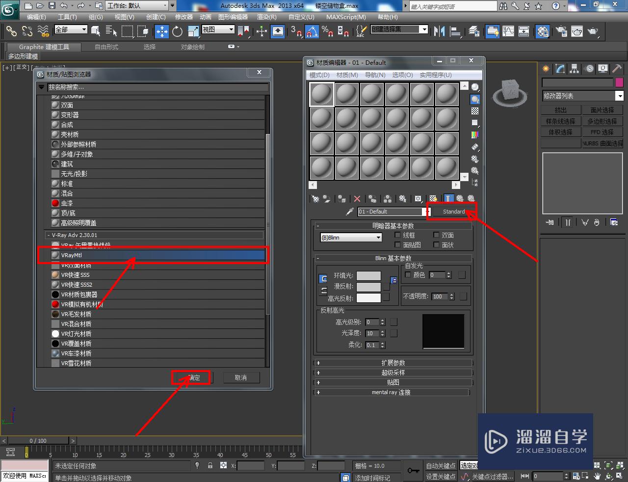The height and width of the screenshot is (482, 628).
Task: Open 创建选择集 named selection dropdown
Action: (399, 29)
